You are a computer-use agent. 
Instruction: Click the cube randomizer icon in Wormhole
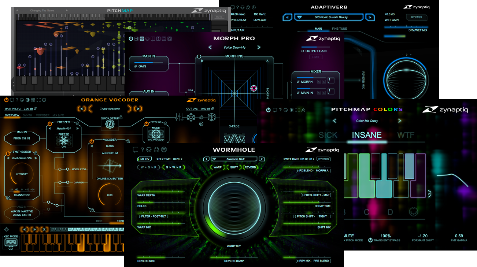[x=163, y=149]
